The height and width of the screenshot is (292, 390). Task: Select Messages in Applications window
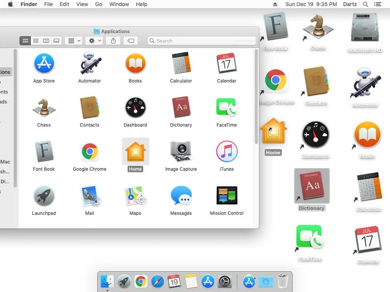pos(181,196)
